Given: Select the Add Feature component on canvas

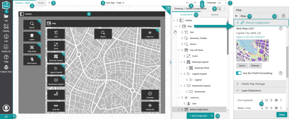Looking at the screenshot, I should (x=32, y=60).
